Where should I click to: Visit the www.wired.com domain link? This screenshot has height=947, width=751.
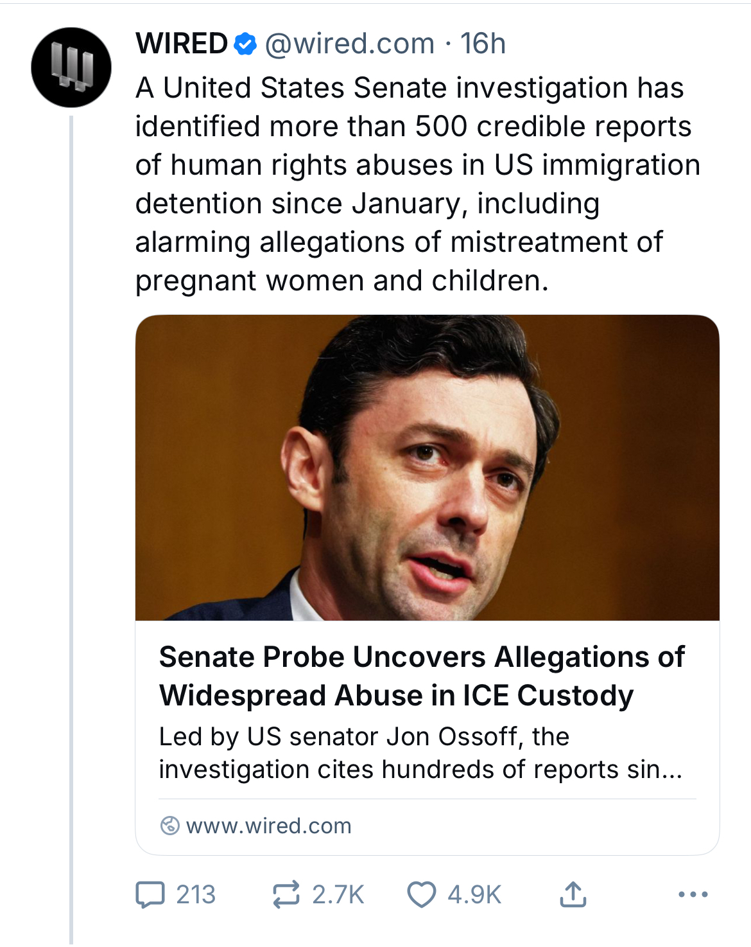click(268, 826)
